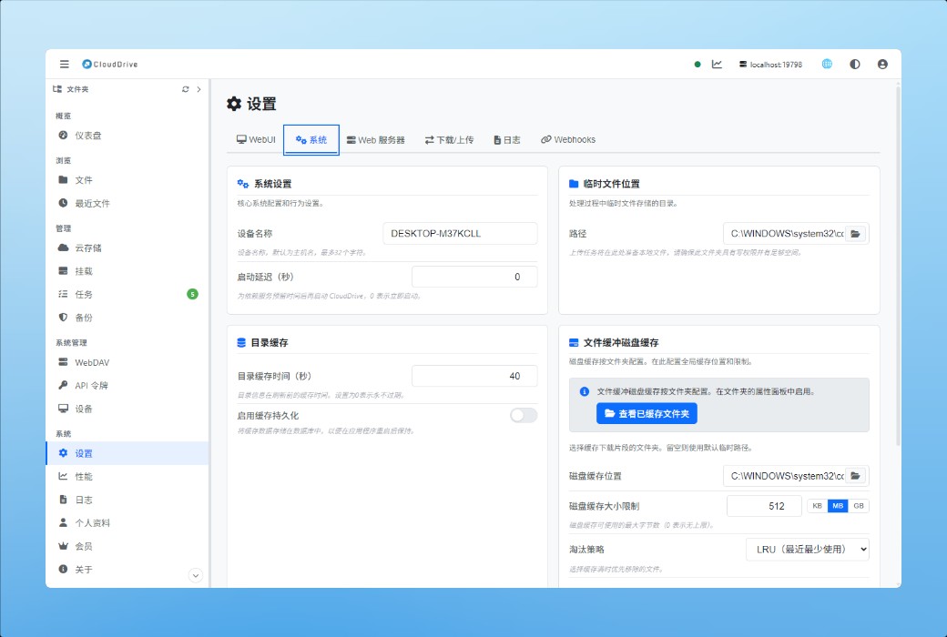Check the green connection status indicator
The height and width of the screenshot is (637, 947).
click(x=698, y=64)
